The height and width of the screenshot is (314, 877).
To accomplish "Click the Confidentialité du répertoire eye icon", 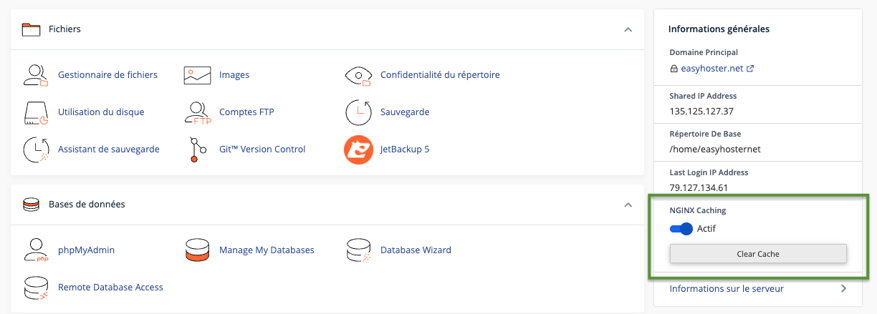I will coord(358,74).
